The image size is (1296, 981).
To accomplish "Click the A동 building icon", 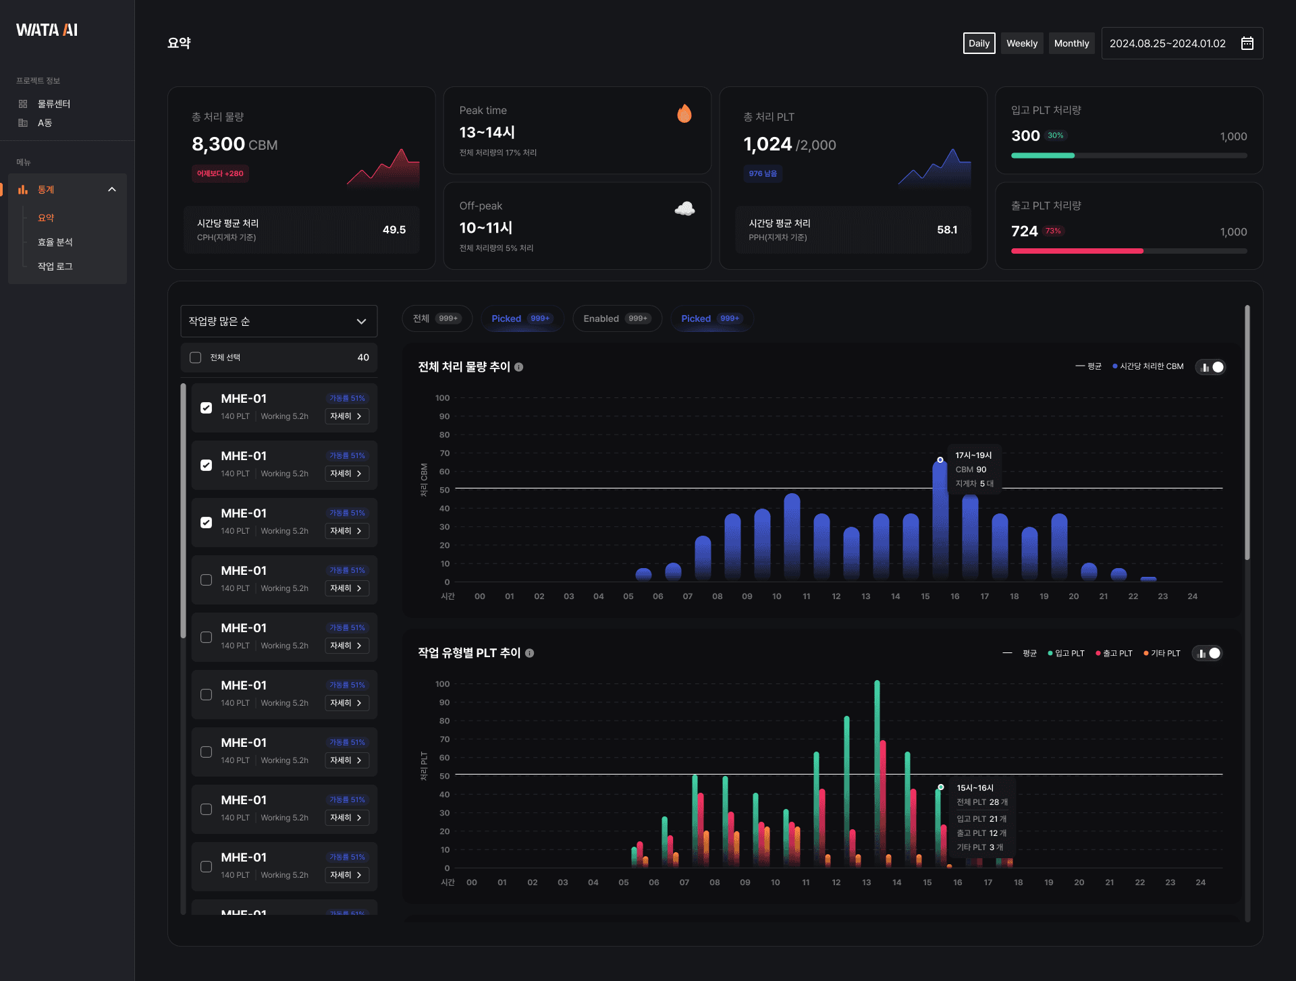I will (x=23, y=123).
